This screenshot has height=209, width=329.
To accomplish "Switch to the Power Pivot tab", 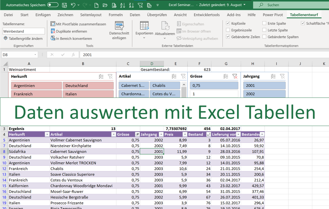I will pyautogui.click(x=273, y=15).
